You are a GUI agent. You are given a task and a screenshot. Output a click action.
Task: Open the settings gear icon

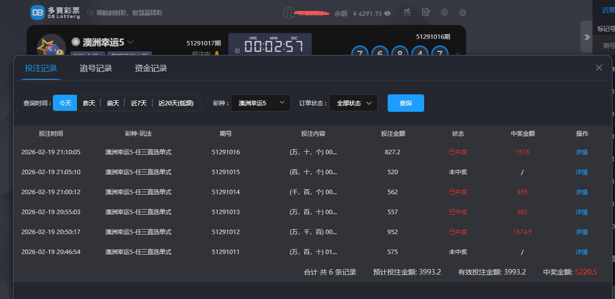[444, 12]
